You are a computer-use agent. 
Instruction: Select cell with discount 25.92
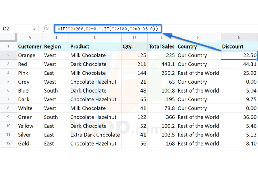239,73
